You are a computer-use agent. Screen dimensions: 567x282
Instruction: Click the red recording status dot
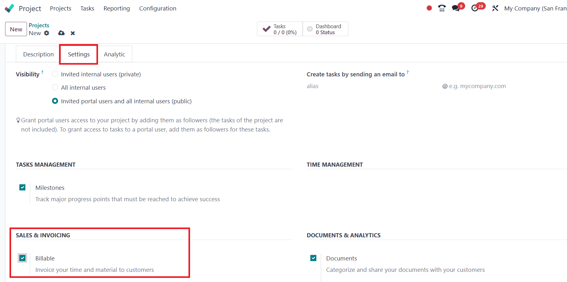[x=429, y=8]
